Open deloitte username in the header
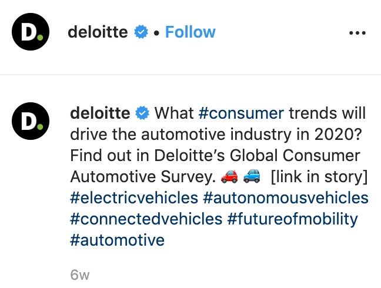The width and height of the screenshot is (381, 288). coord(98,32)
